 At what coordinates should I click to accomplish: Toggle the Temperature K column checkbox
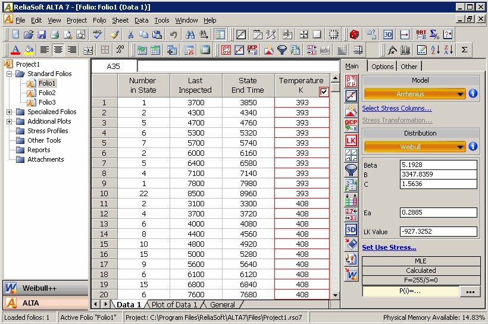(324, 92)
